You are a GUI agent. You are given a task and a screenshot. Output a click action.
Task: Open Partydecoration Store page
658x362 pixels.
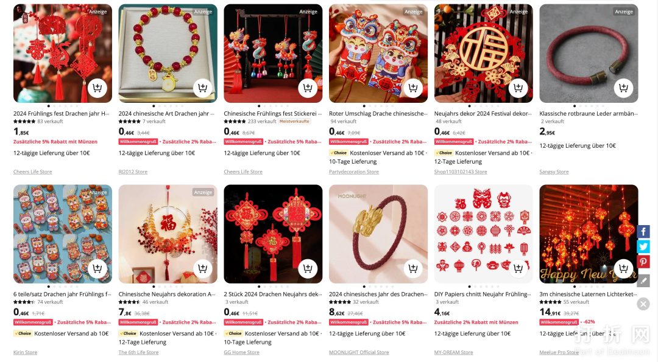tap(354, 172)
